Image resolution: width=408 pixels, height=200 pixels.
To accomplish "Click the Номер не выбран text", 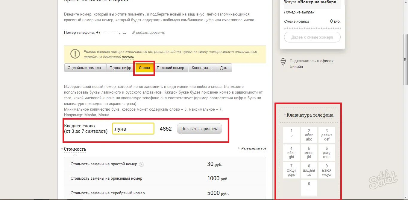I will (x=299, y=12).
